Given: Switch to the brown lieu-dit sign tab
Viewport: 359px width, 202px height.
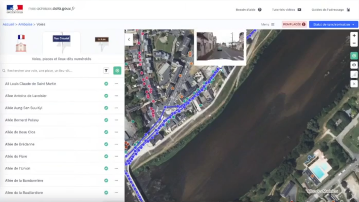Looking at the screenshot, I should click(x=102, y=43).
